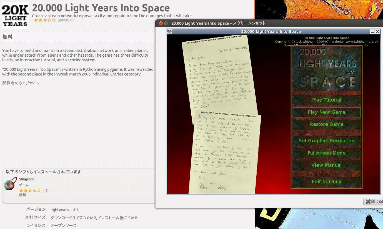The height and width of the screenshot is (229, 383).
Task: Click the star rating of 20.000 Light Years
Action: [45, 20]
